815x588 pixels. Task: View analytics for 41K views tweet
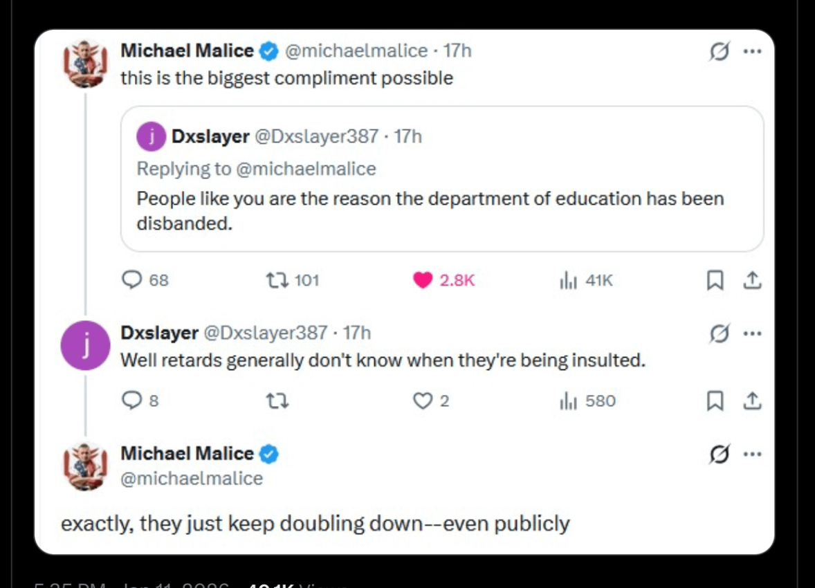567,279
